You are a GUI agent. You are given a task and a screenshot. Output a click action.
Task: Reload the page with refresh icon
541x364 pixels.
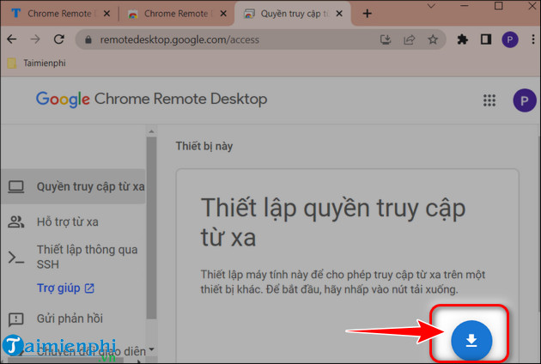pyautogui.click(x=59, y=39)
